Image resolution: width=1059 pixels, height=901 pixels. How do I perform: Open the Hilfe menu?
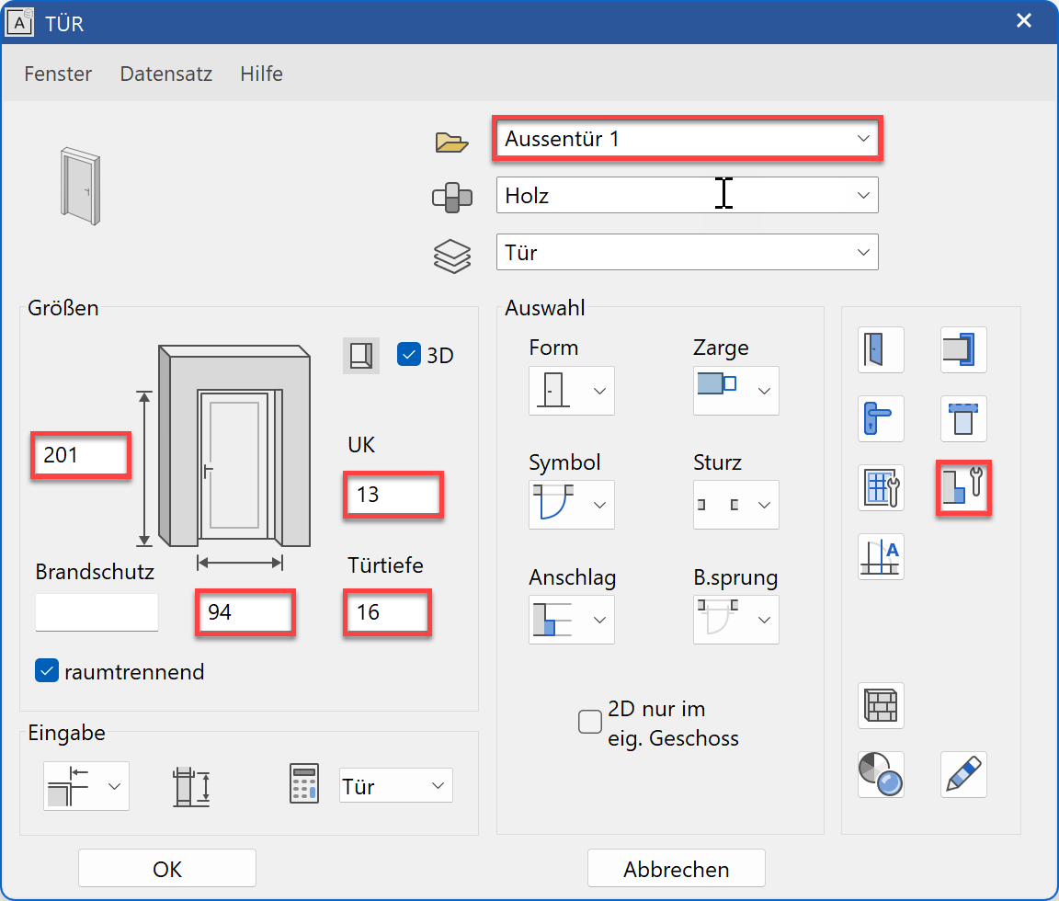(x=261, y=74)
